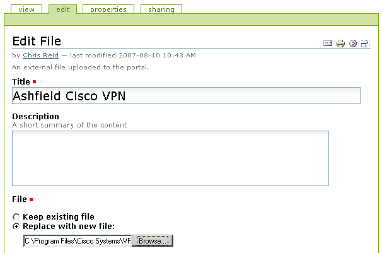
Task: Click the file path input box
Action: point(78,241)
